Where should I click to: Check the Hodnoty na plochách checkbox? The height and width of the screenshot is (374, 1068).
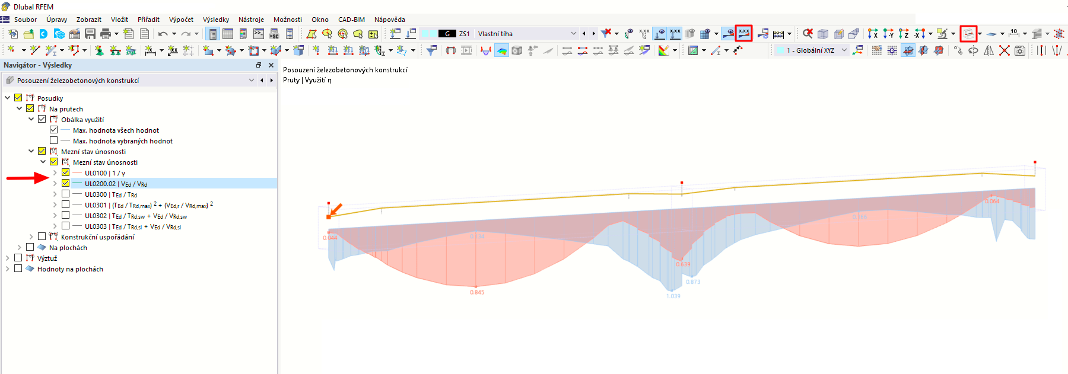coord(18,268)
